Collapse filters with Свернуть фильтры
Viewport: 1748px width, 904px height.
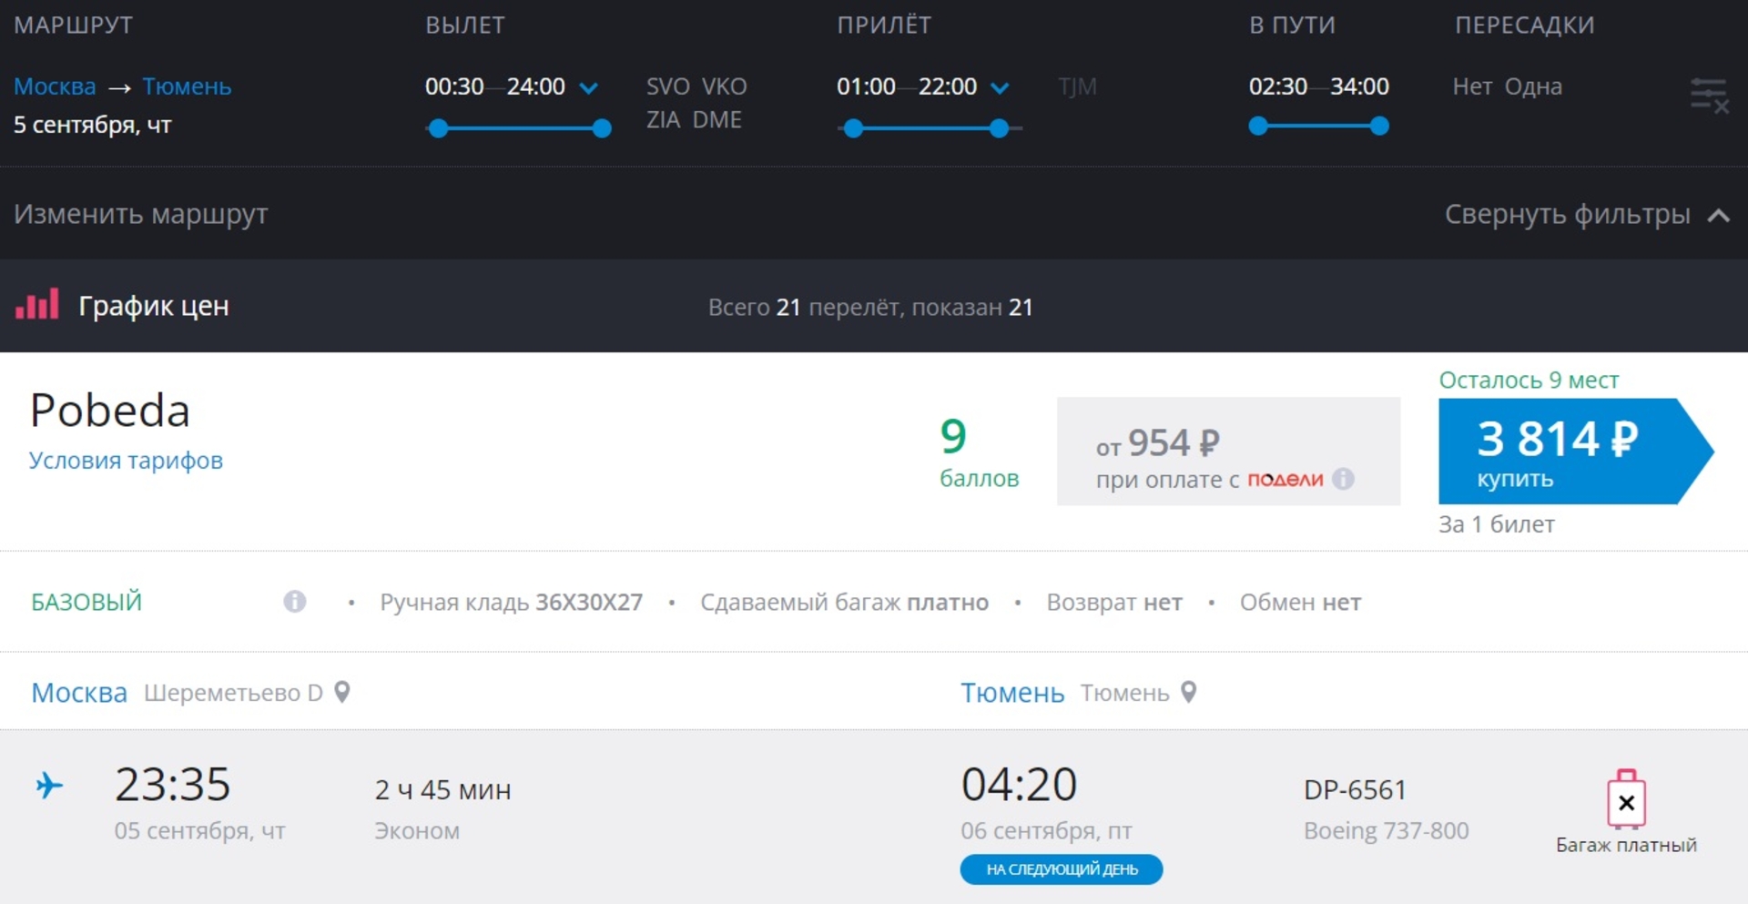click(x=1586, y=215)
